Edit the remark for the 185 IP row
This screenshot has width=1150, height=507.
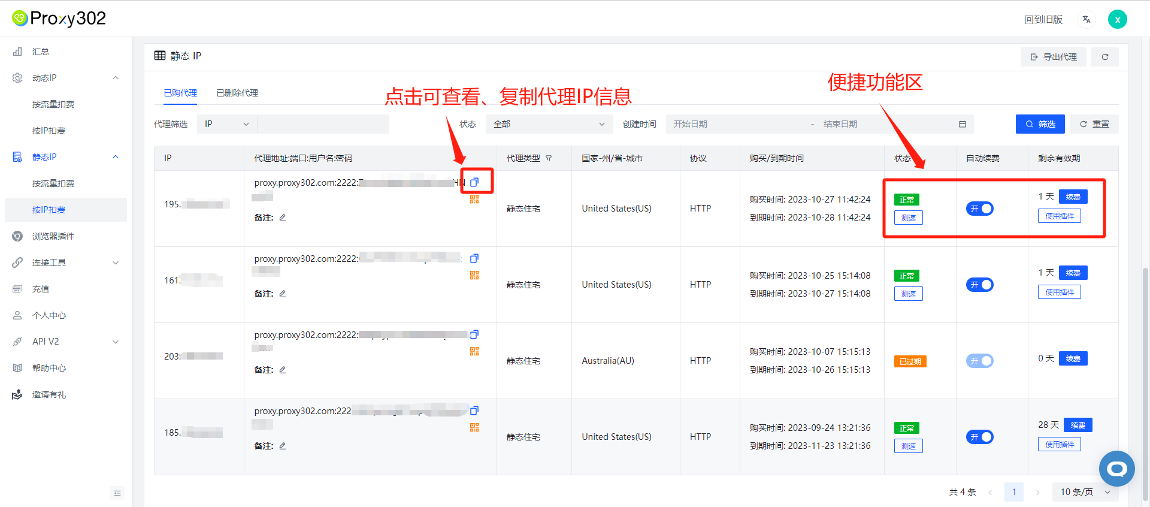point(282,446)
